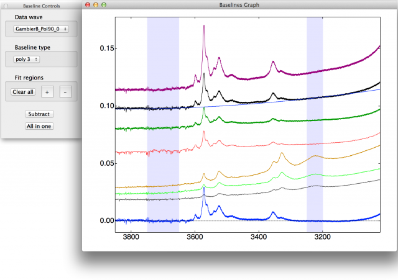Click the Baselines Graph title bar
This screenshot has height=280, width=398.
pyautogui.click(x=239, y=5)
